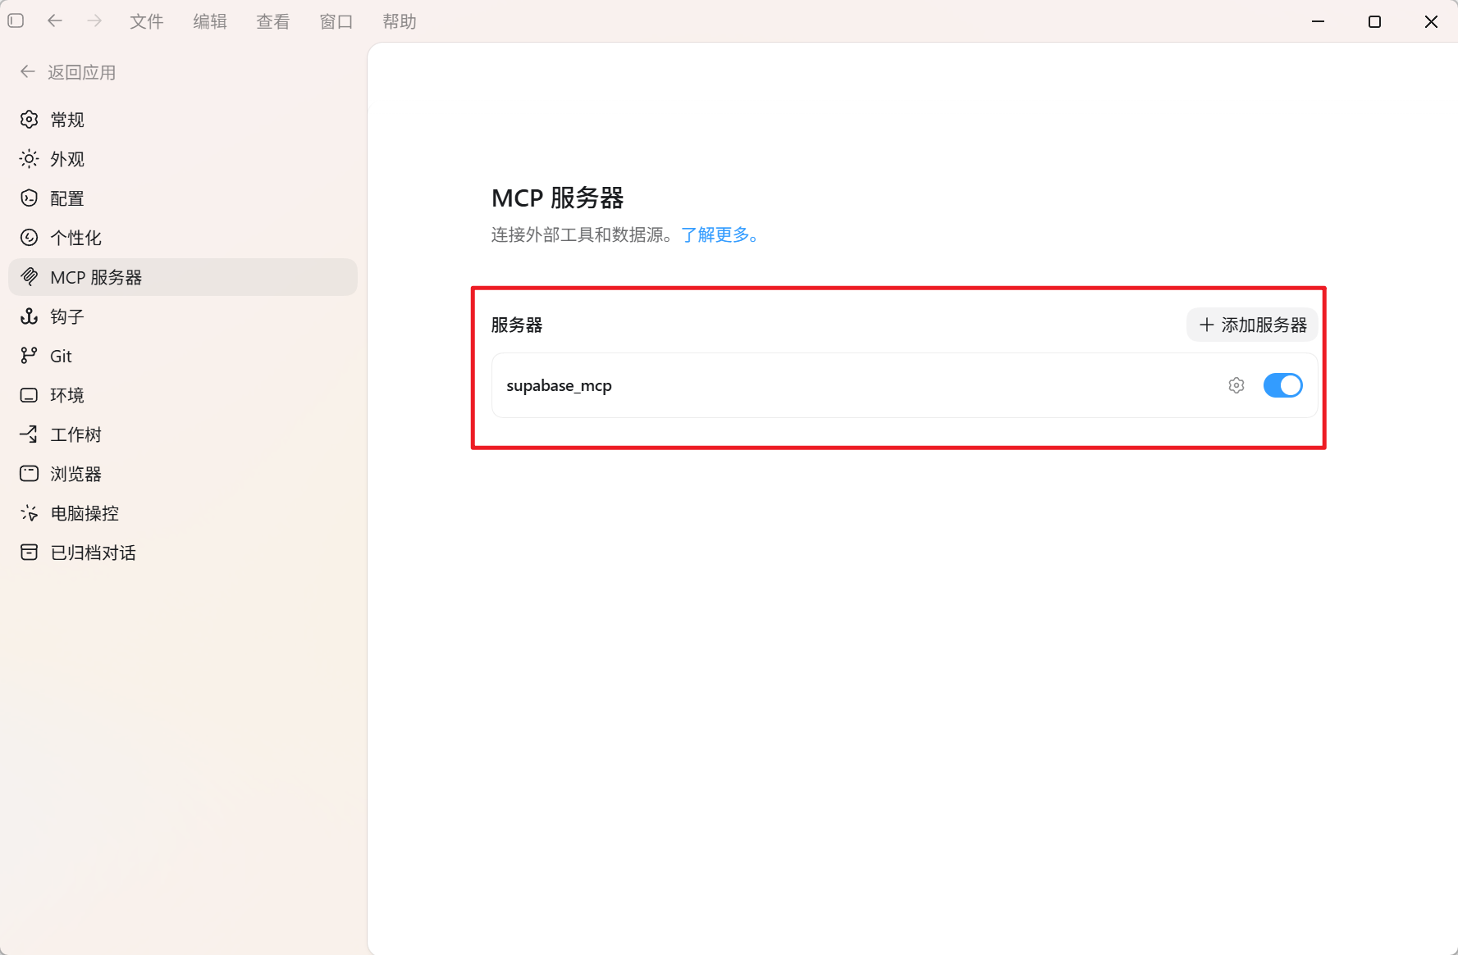Maximize the application window
This screenshot has height=955, width=1458.
coord(1375,21)
